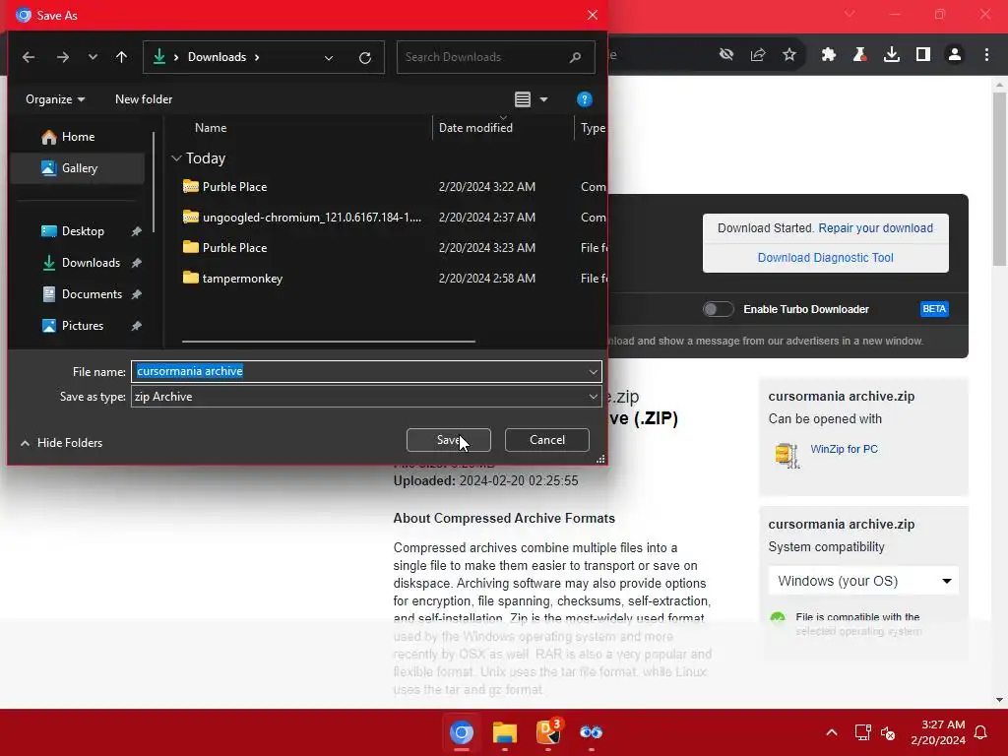
Task: Expand File name history dropdown
Action: [x=593, y=371]
